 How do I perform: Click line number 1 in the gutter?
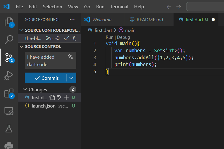[x=95, y=43]
